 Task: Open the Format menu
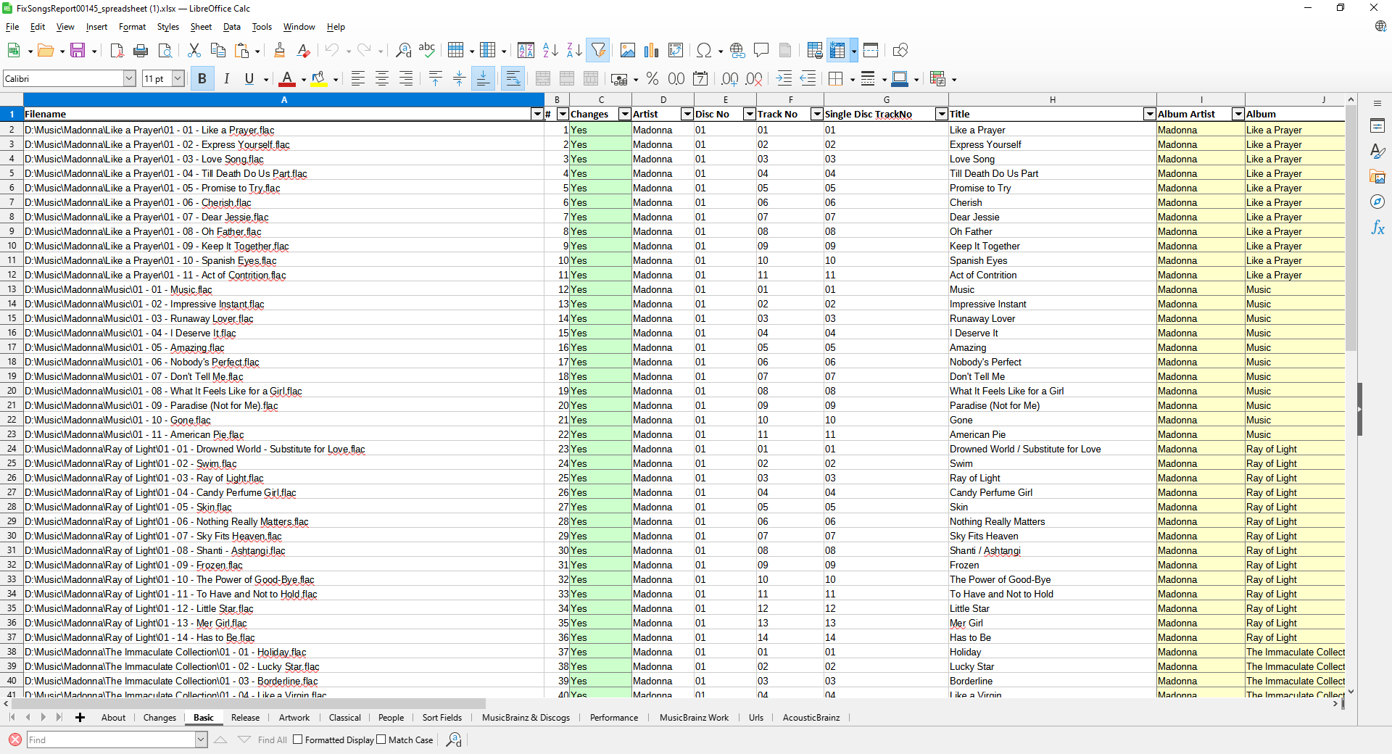[x=133, y=27]
